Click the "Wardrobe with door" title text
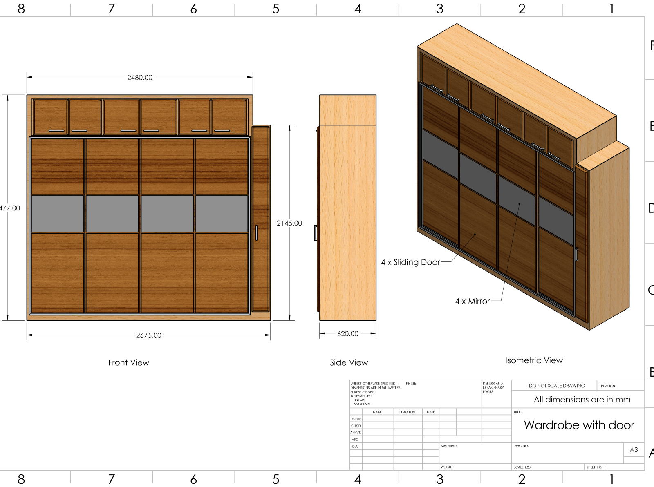This screenshot has width=654, height=487. click(579, 425)
